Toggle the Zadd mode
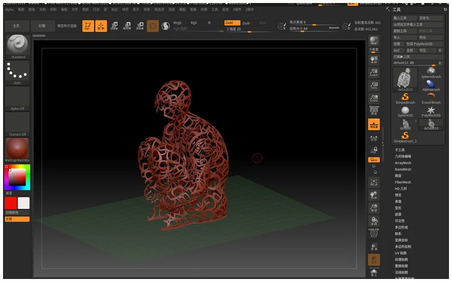Screen dimensions: 452x282 (x=228, y=23)
